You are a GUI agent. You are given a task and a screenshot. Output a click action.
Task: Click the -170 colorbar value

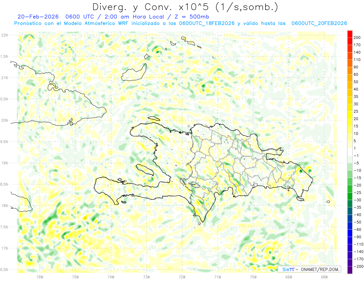pos(359,259)
